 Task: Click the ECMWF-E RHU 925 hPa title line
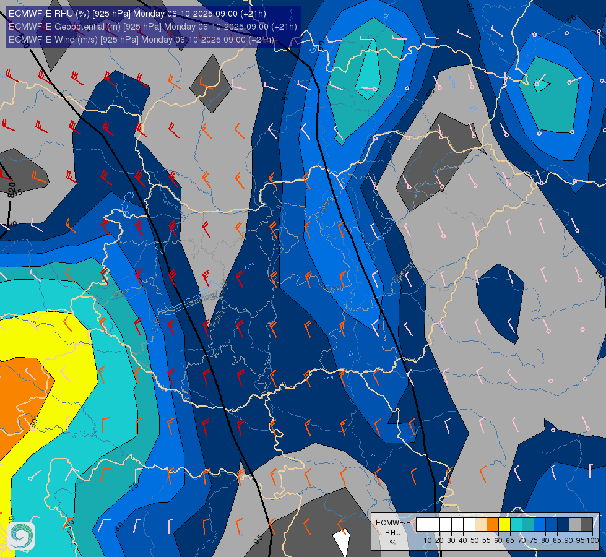(137, 14)
